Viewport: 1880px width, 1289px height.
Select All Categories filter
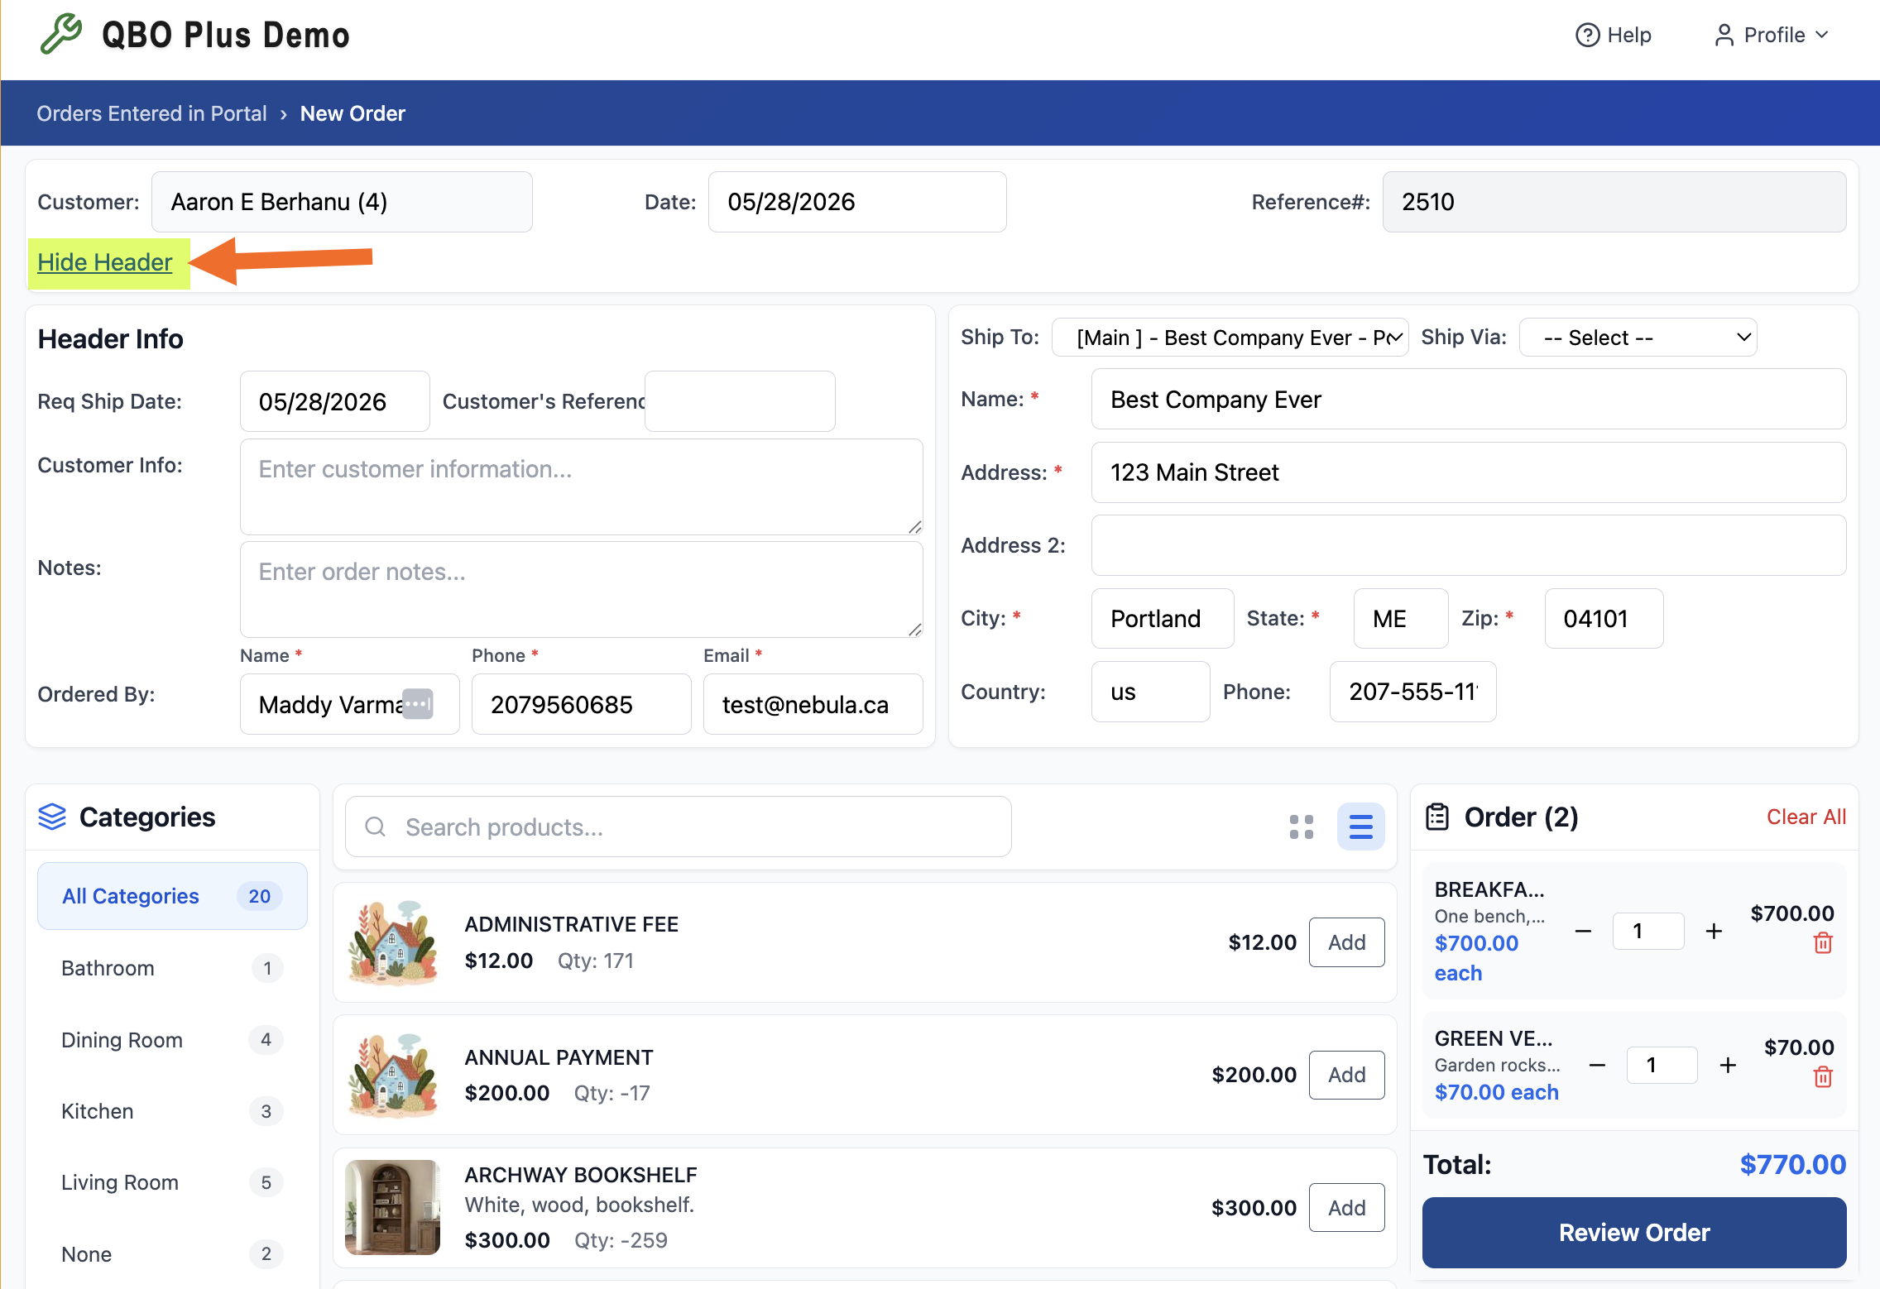[172, 896]
